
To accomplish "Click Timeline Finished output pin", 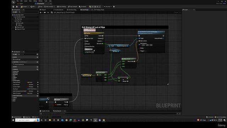I will [103, 38].
